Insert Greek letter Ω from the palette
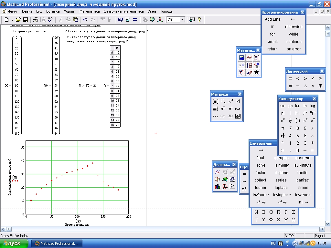The width and height of the screenshot is (331, 248). click(x=294, y=220)
